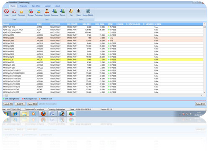This screenshot has height=156, width=209.
Task: Click the Version 6.0.2.0 status text
Action: tap(106, 110)
